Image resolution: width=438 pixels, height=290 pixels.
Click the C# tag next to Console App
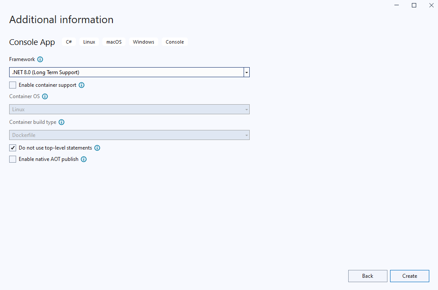tap(69, 42)
